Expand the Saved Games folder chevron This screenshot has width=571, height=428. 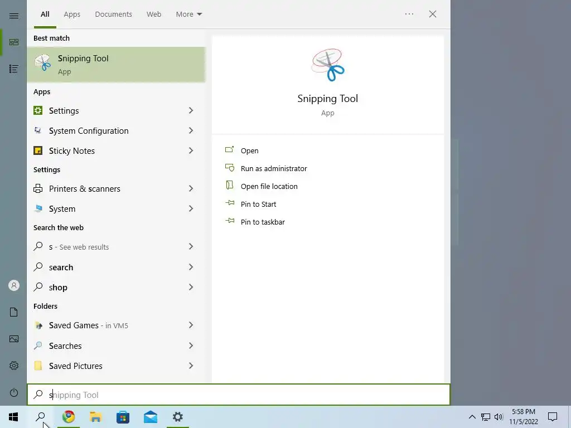pyautogui.click(x=191, y=325)
